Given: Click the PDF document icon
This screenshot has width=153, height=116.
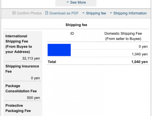Looking at the screenshot, I should click(x=47, y=13).
